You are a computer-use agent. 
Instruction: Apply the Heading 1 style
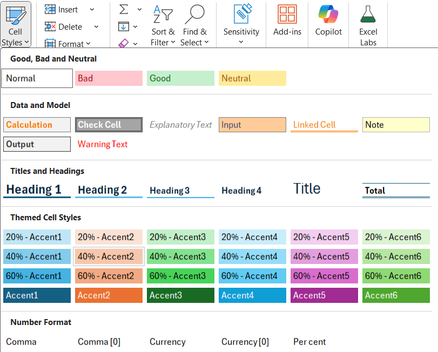click(37, 189)
